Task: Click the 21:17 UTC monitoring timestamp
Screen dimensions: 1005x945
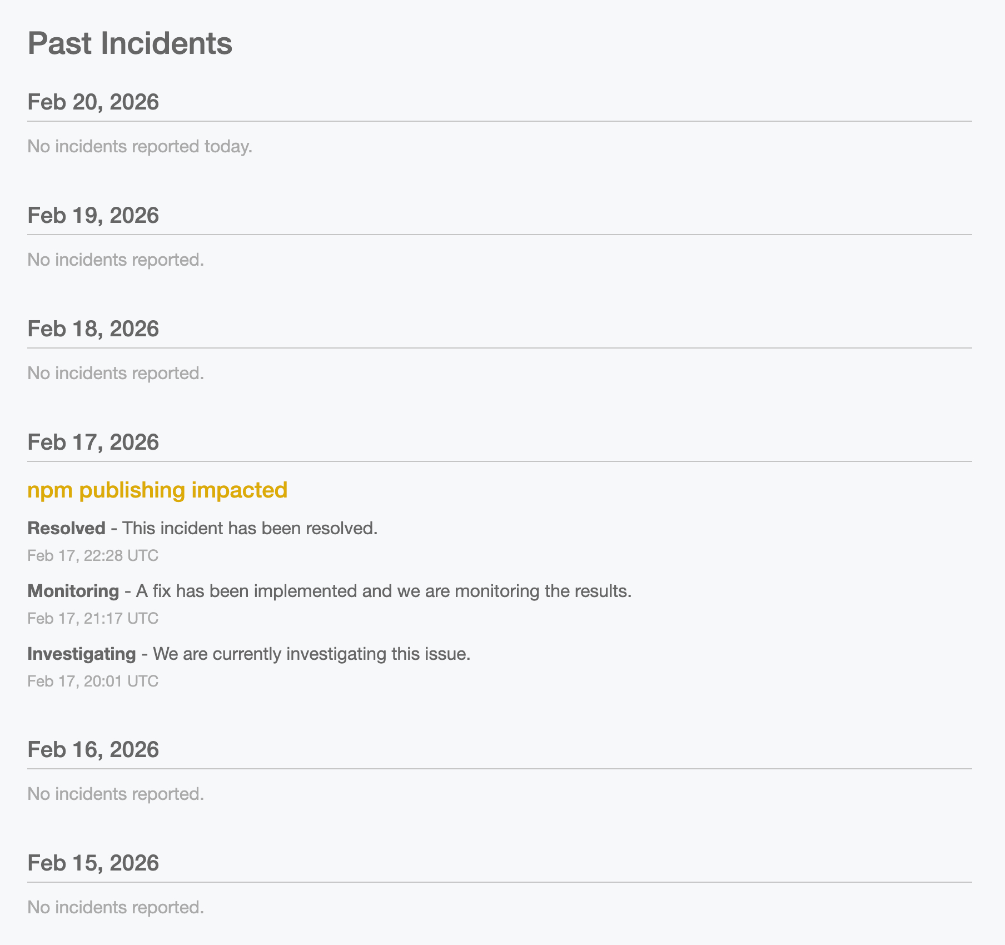Action: pyautogui.click(x=93, y=619)
